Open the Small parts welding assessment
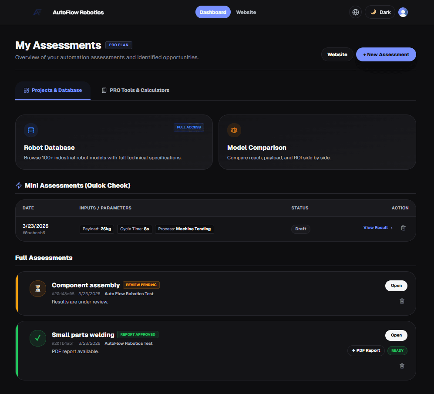 pyautogui.click(x=396, y=335)
